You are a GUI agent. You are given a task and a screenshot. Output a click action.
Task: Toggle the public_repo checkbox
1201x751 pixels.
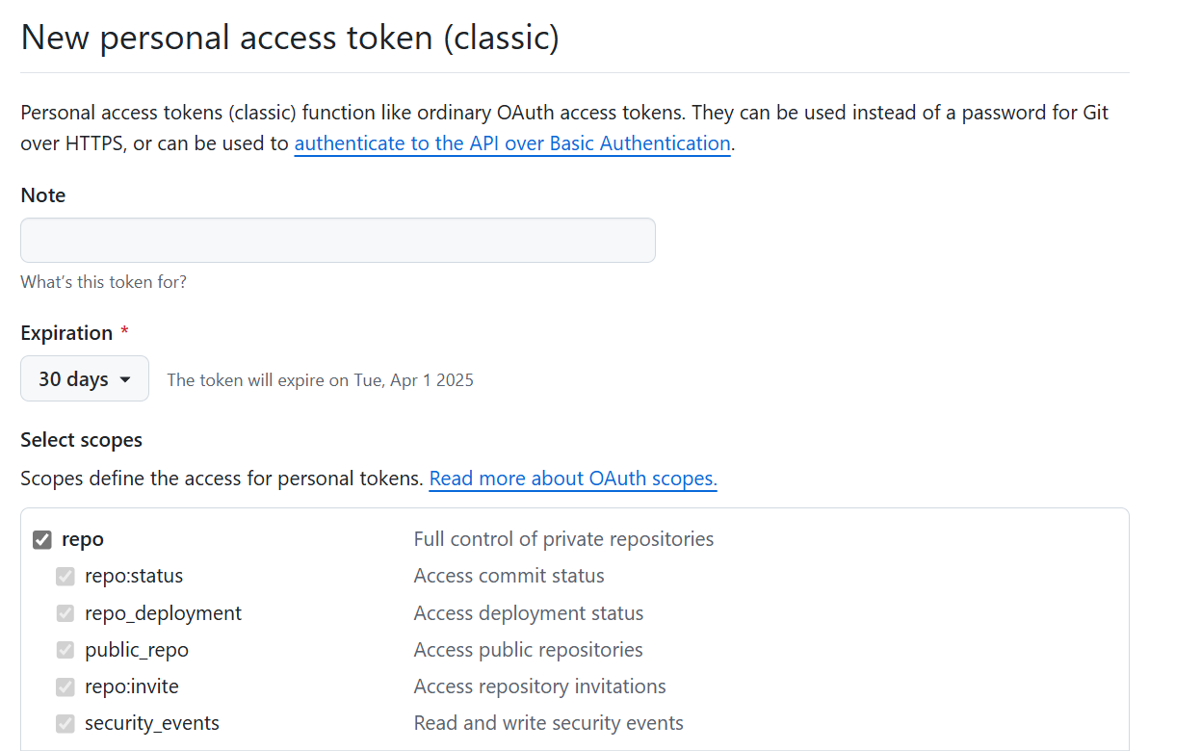[65, 650]
